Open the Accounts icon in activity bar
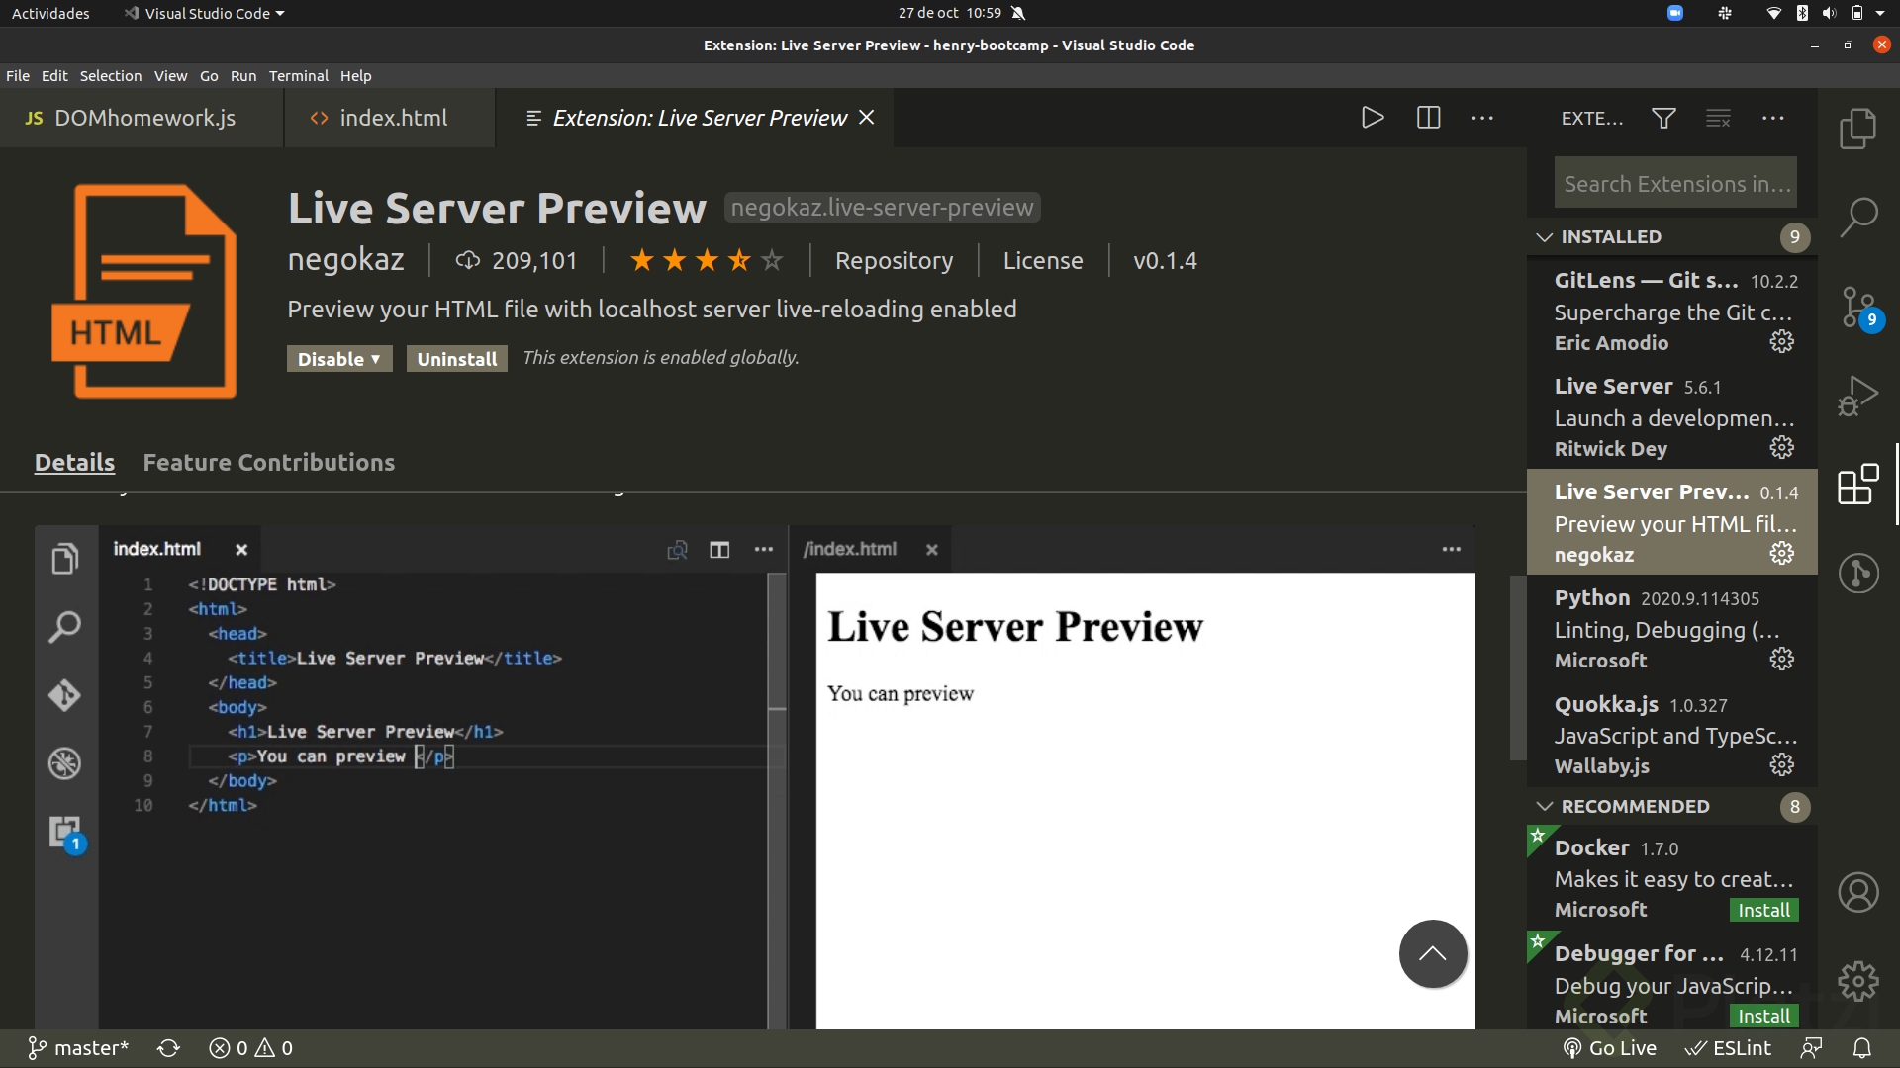 tap(1858, 893)
